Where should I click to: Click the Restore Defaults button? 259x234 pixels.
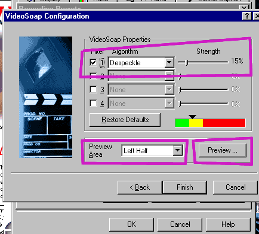[x=125, y=120]
